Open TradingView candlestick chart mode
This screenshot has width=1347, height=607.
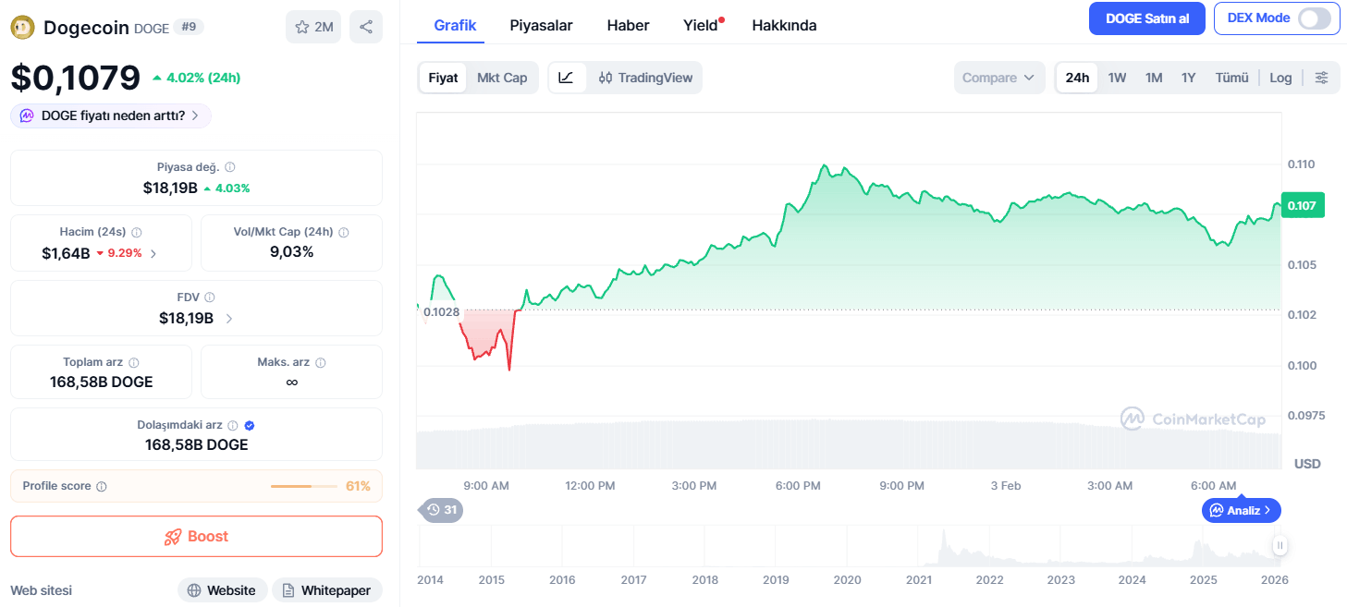pos(645,78)
